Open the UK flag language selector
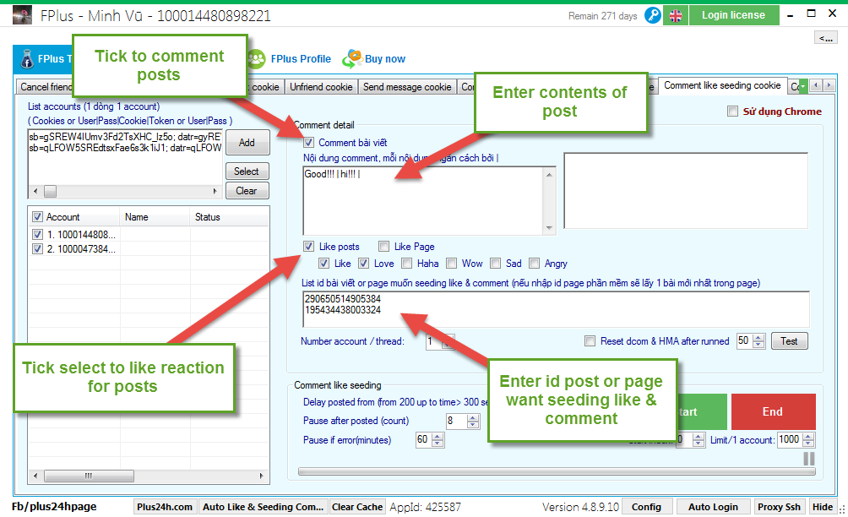 click(676, 16)
